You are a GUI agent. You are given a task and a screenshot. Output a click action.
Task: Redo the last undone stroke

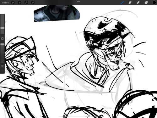coord(3,71)
